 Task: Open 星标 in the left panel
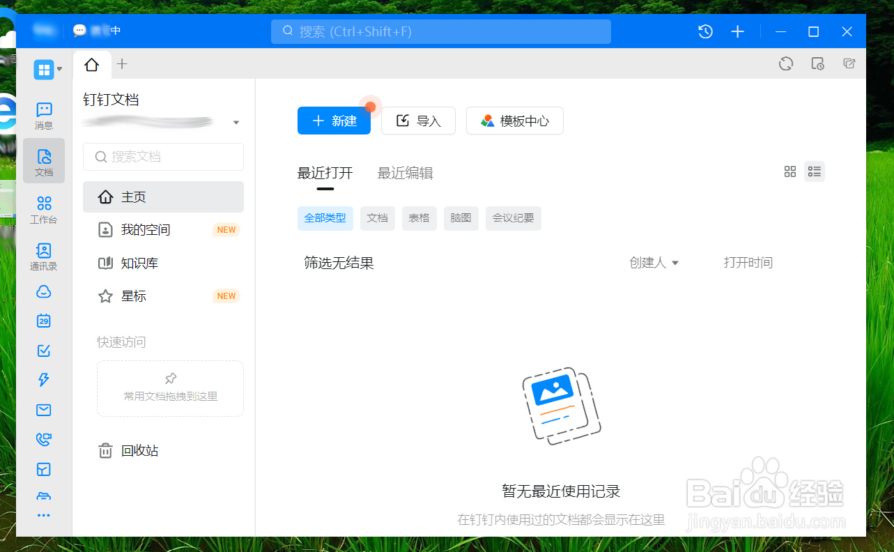(163, 296)
